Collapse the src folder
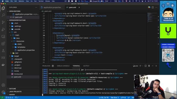The image size is (177, 99). [10, 32]
